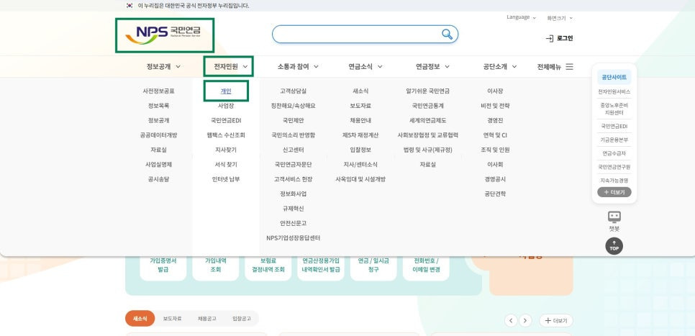Select the 입찰공고 tab
The width and height of the screenshot is (695, 336).
pyautogui.click(x=242, y=319)
